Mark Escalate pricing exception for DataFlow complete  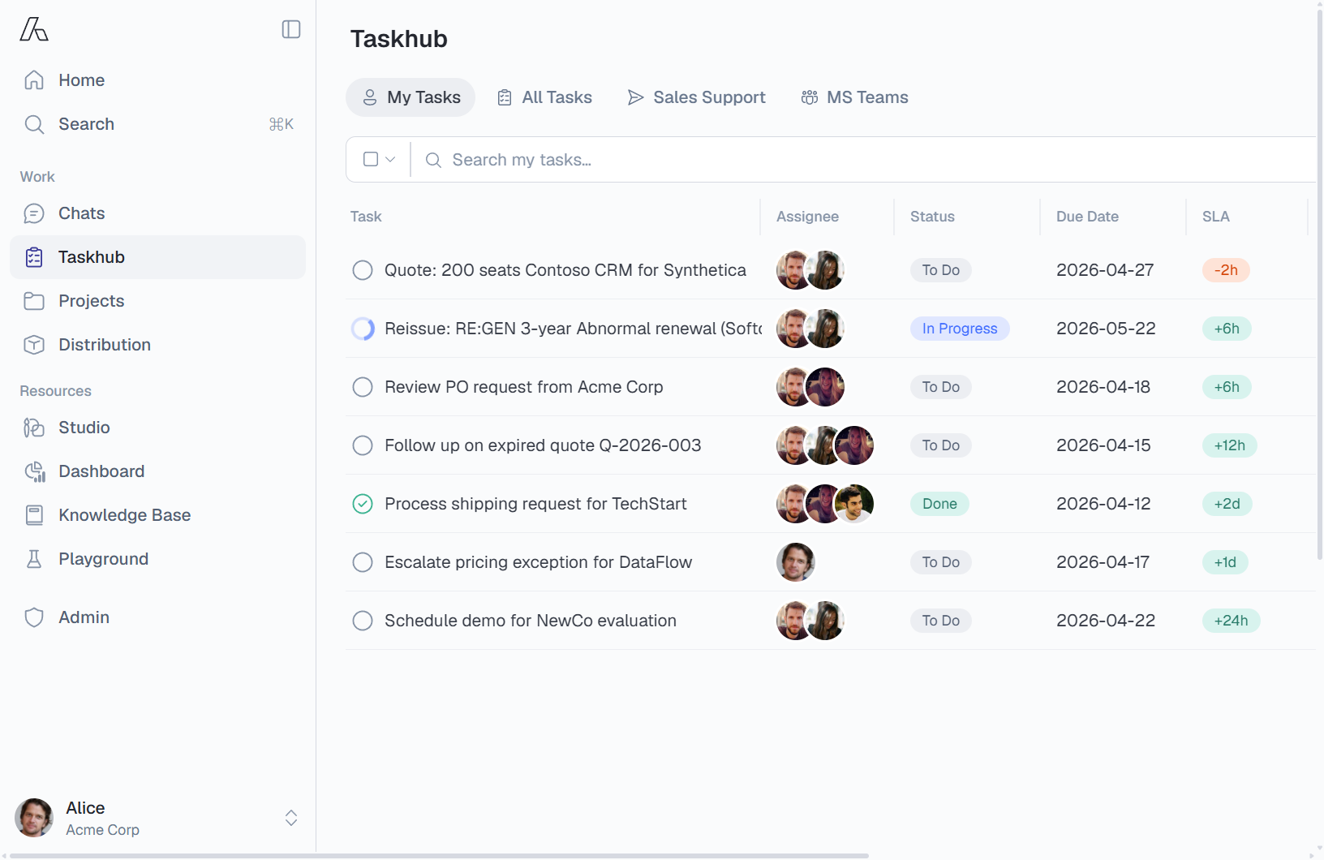(363, 562)
